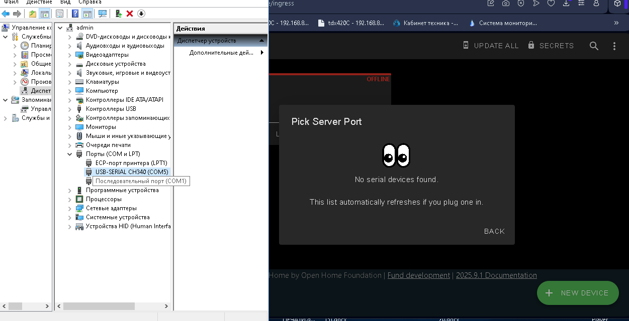The width and height of the screenshot is (629, 321).
Task: Open the Действие menu
Action: tap(39, 3)
